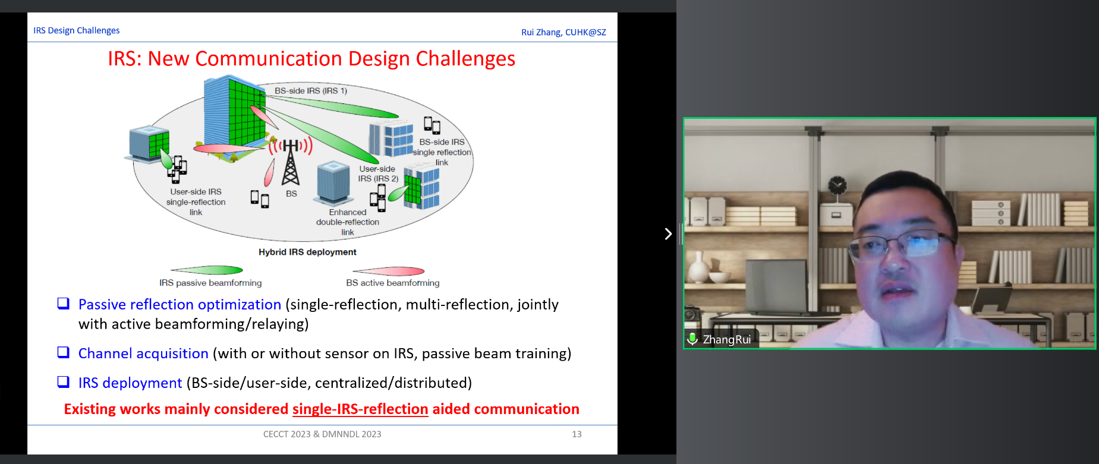Click the 'Enhanced double-reflection link' label

348,222
